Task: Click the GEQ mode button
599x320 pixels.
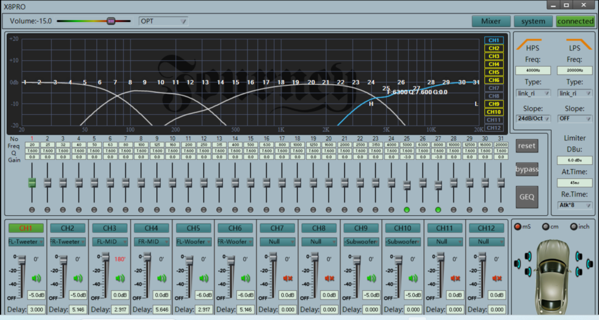Action: [527, 197]
